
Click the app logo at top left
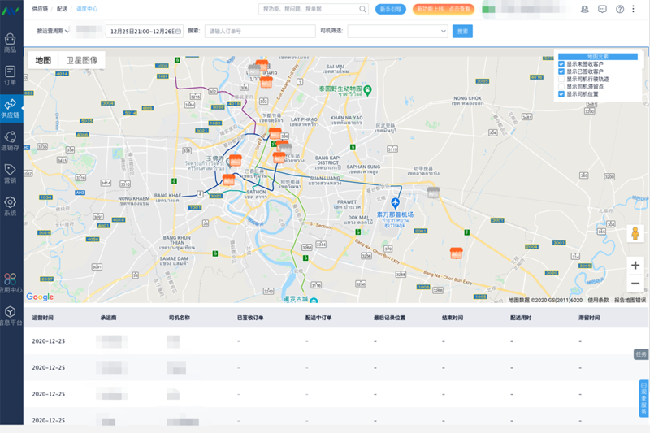click(10, 11)
